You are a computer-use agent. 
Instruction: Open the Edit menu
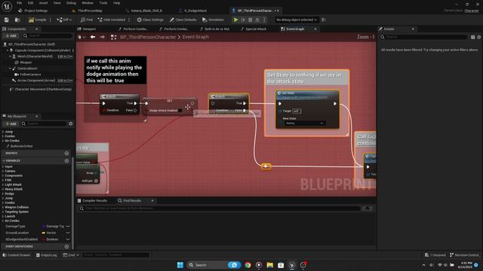30,3
